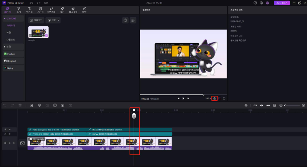Hide the main video track
The width and height of the screenshot is (307, 167).
(x=9, y=143)
